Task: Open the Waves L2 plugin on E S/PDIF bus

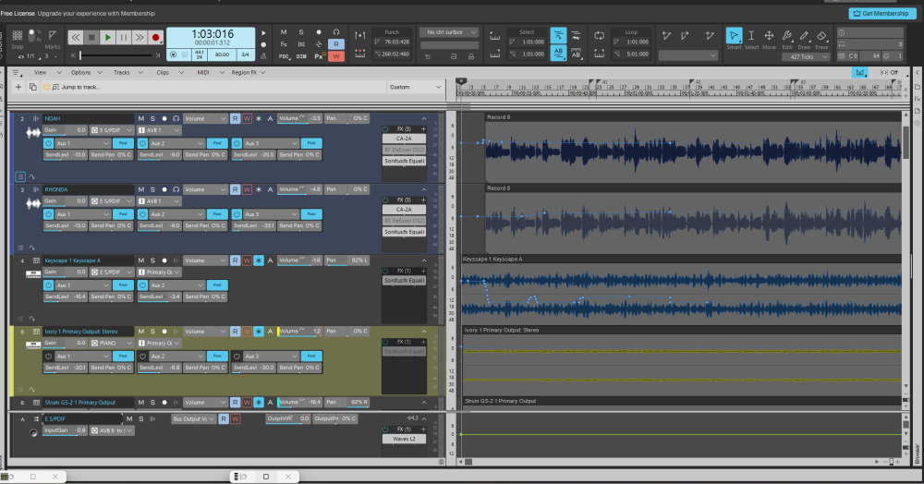Action: click(x=404, y=439)
